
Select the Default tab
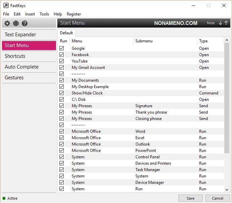(66, 33)
